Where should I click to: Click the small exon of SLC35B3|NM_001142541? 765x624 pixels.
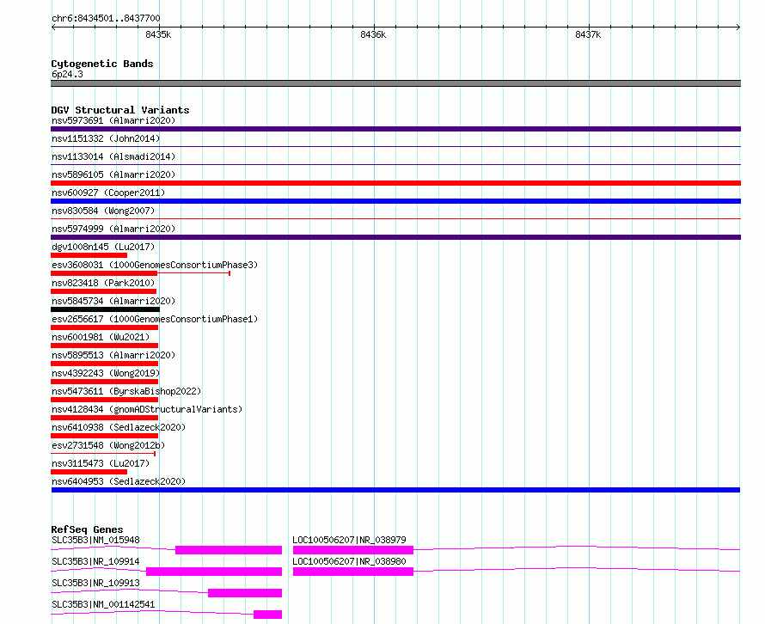(268, 615)
